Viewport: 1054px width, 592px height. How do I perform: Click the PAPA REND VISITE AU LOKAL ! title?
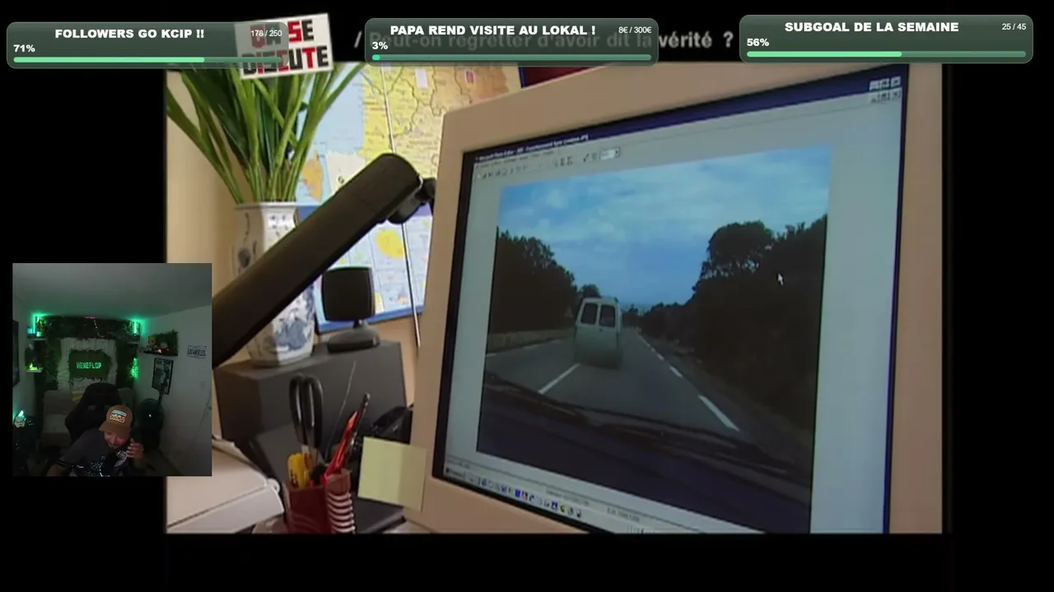pos(492,30)
